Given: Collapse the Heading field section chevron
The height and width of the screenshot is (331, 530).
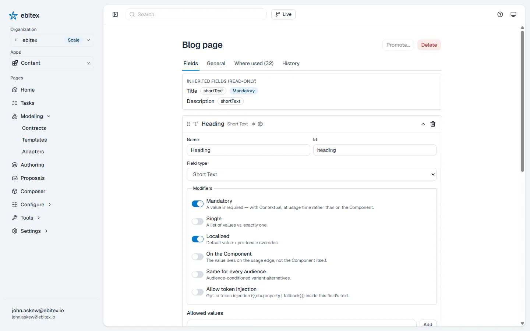Looking at the screenshot, I should point(423,124).
